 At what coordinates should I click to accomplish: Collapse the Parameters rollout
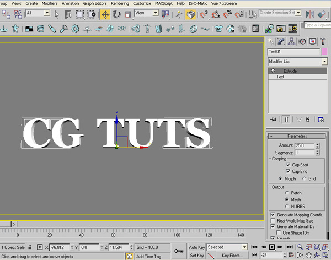(297, 136)
